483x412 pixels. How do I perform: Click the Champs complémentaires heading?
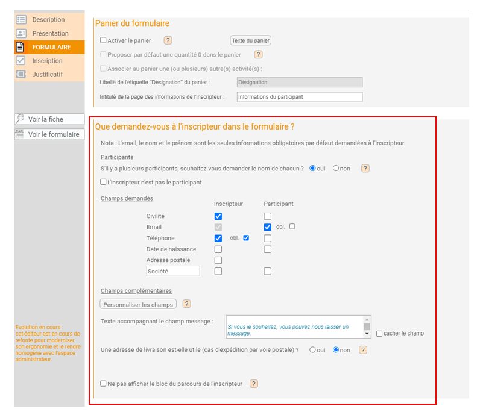coord(136,291)
